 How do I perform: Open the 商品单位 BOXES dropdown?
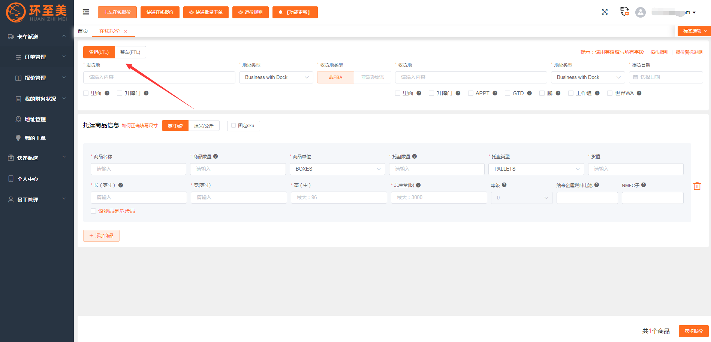click(x=337, y=169)
